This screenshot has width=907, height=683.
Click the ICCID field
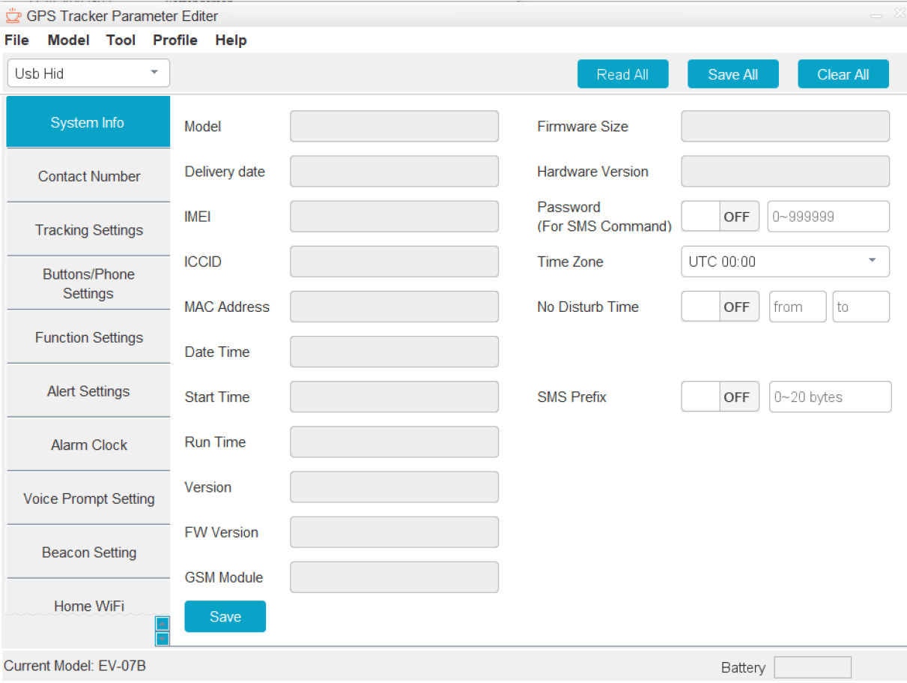point(394,261)
